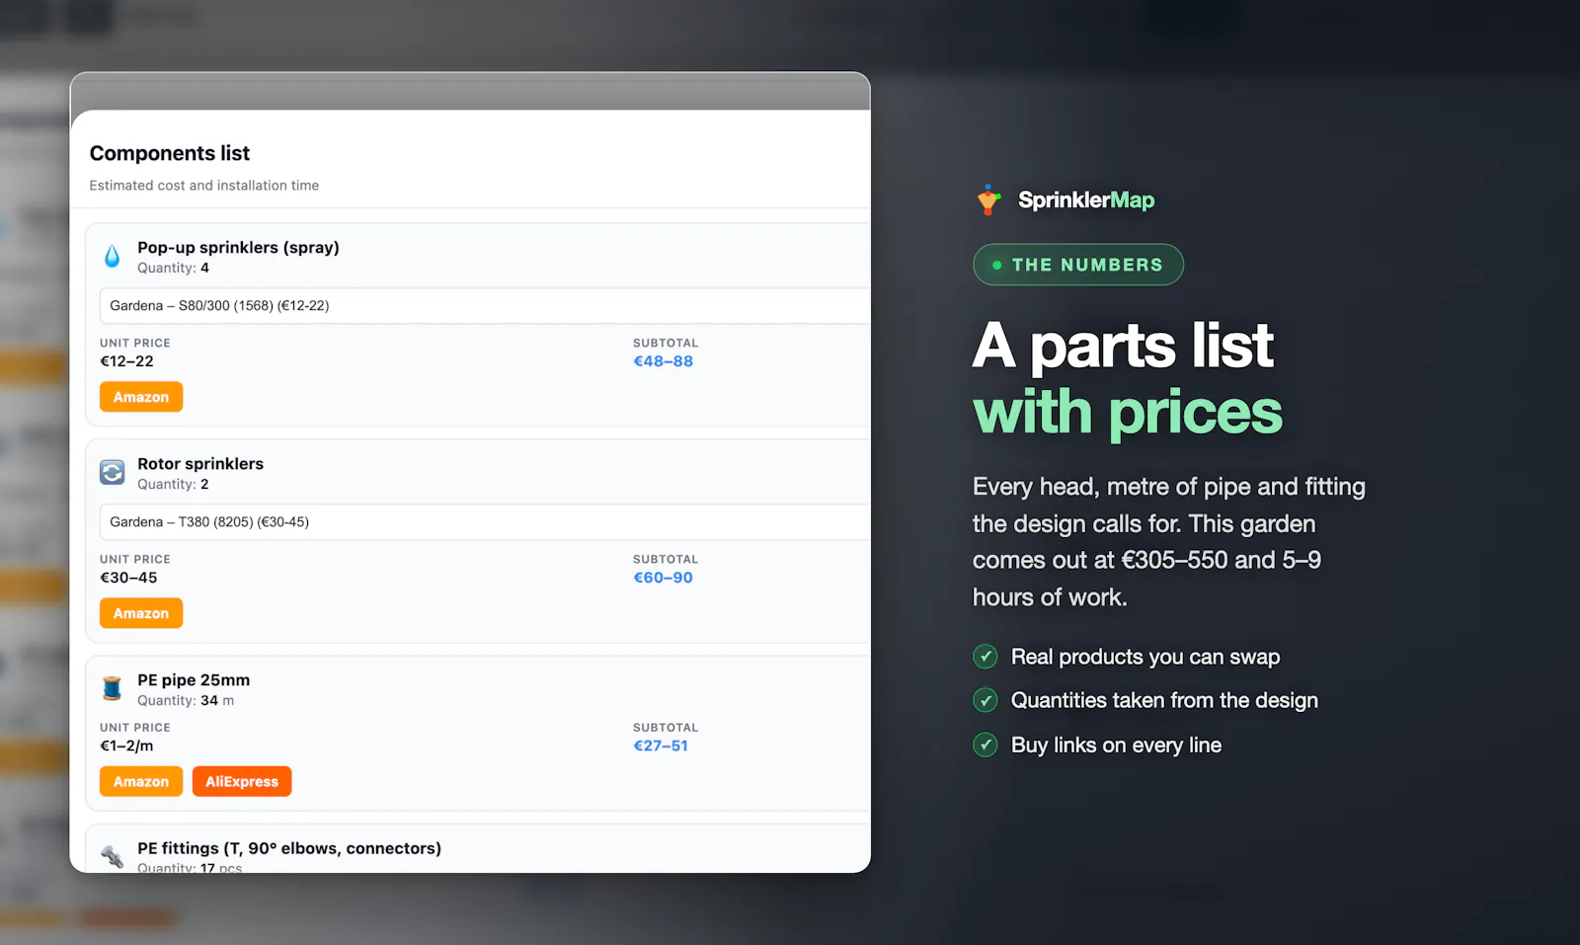1580x945 pixels.
Task: Click the PE fittings bolt icon
Action: tap(113, 856)
